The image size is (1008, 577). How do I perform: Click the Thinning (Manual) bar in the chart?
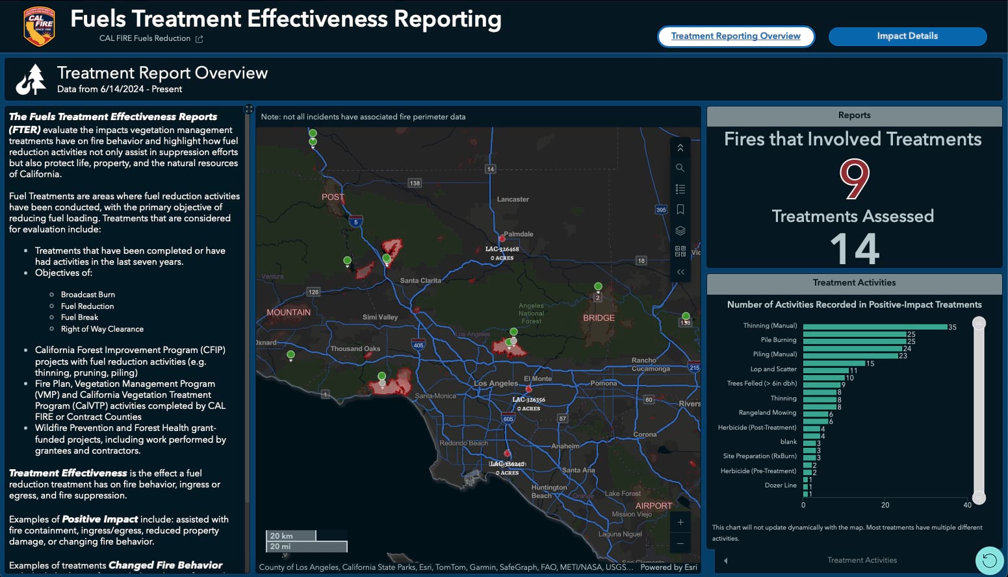874,325
